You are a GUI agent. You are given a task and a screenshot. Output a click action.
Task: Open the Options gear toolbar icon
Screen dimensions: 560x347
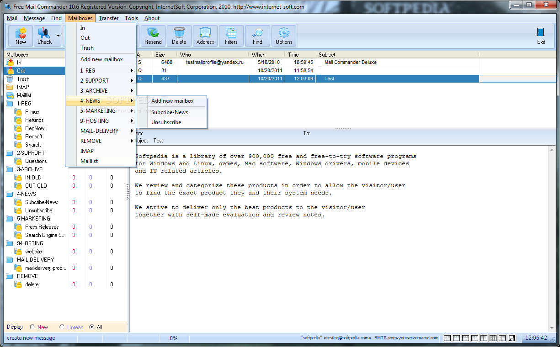(284, 36)
